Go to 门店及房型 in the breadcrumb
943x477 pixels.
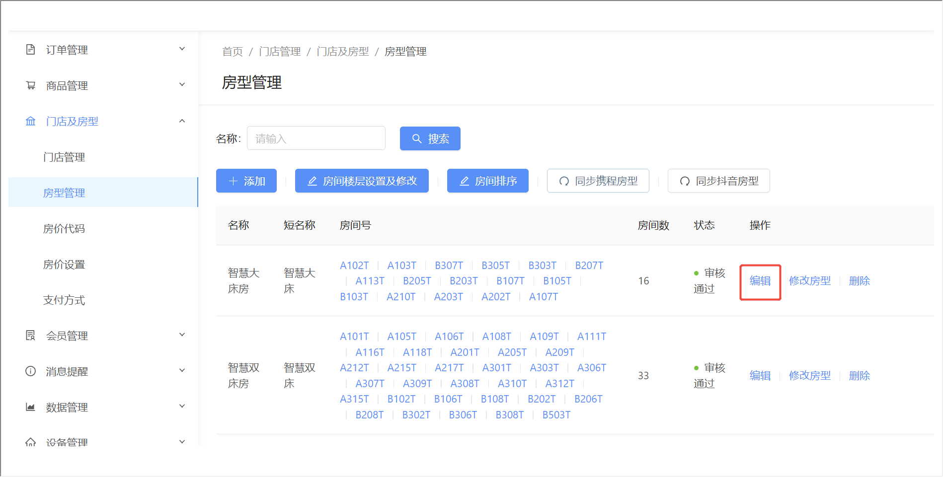(343, 52)
